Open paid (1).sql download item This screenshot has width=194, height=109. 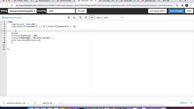[x=47, y=103]
